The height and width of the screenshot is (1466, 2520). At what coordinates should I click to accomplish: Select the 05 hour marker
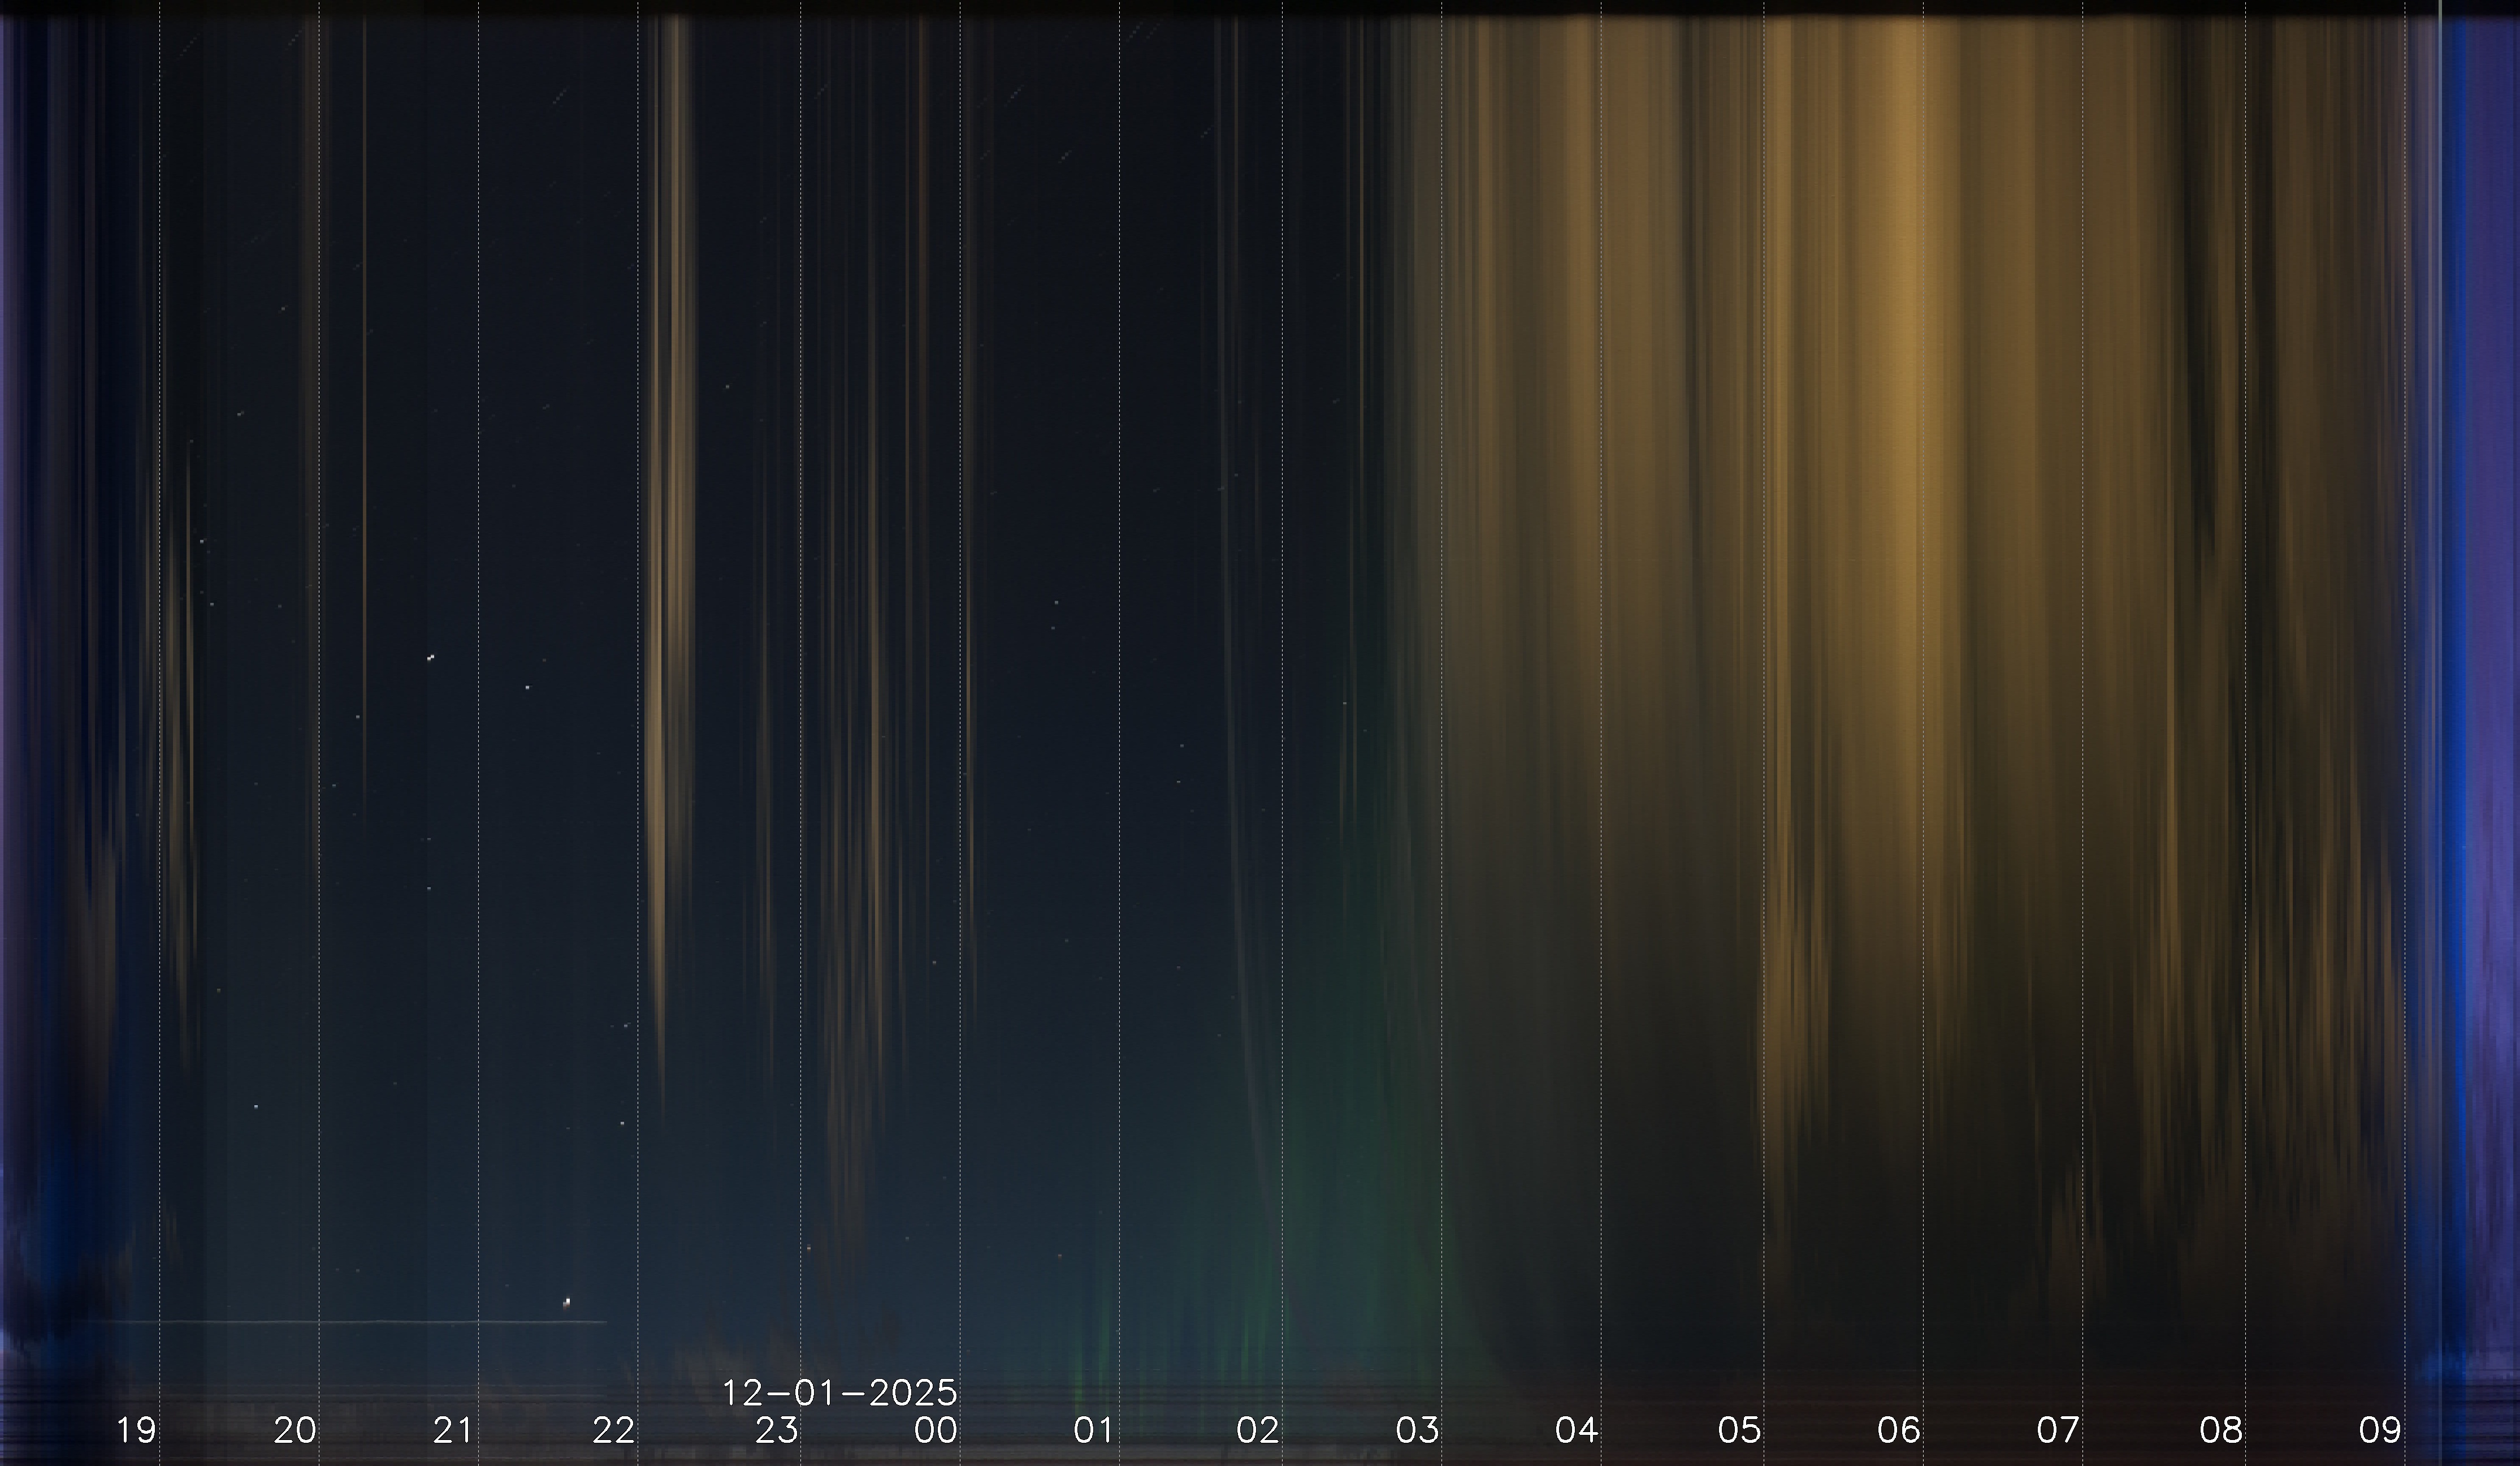[1739, 1430]
